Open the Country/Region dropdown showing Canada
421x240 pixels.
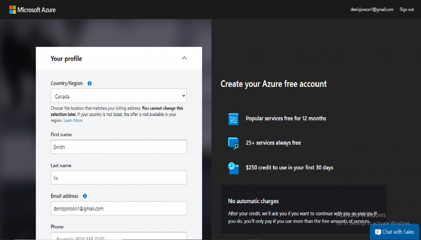(119, 96)
